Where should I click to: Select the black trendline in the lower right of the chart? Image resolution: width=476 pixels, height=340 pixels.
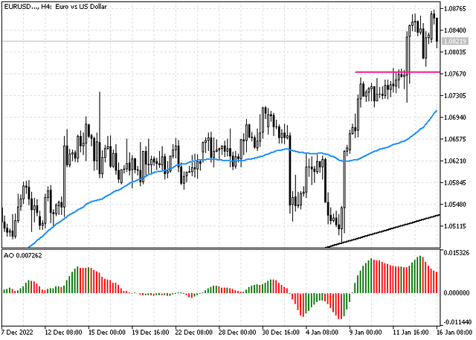coord(382,231)
